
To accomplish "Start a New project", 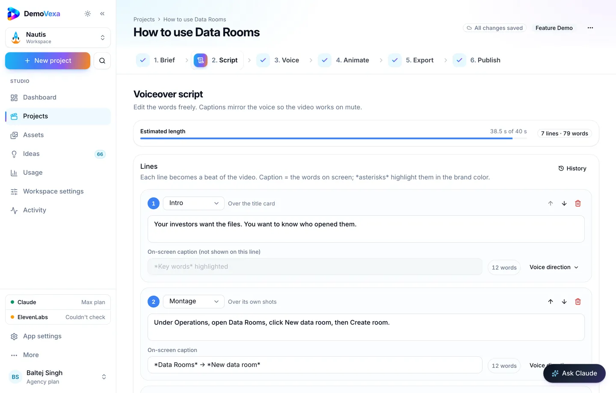I will [47, 61].
